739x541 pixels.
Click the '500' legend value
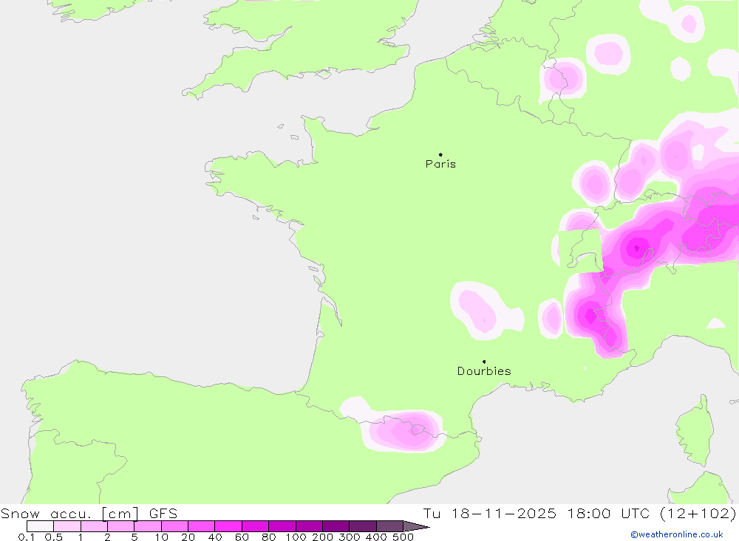[403, 537]
